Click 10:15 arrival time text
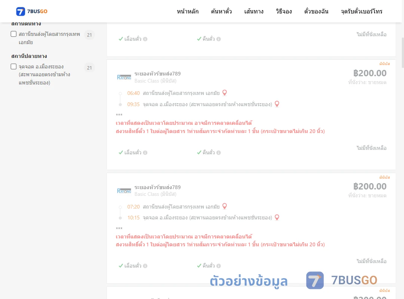 pyautogui.click(x=134, y=218)
